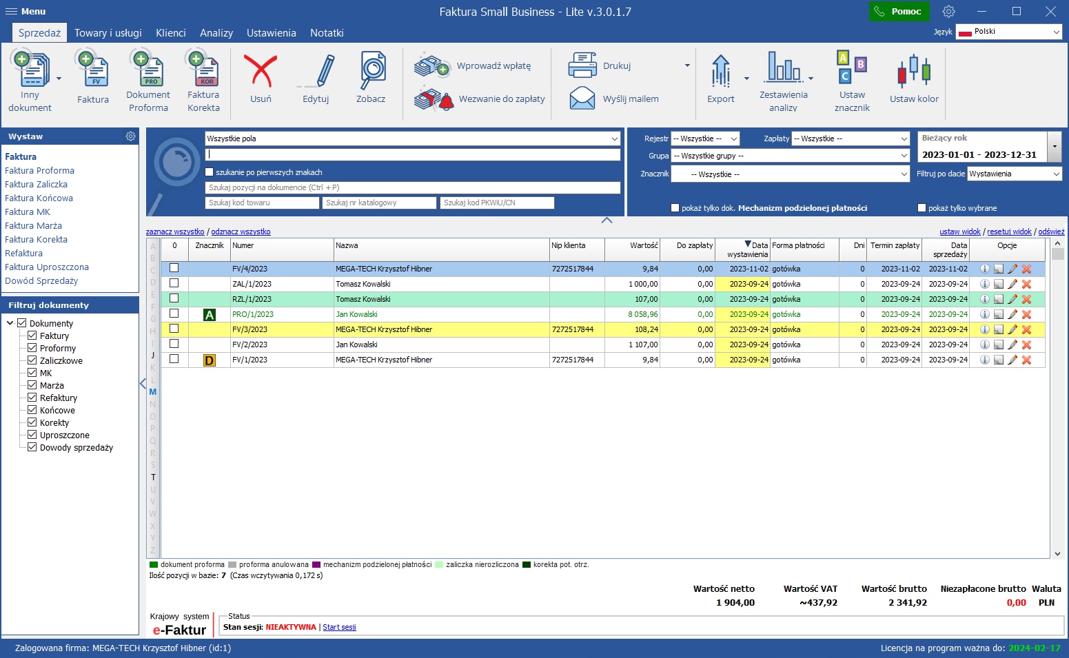Open the Język language dropdown
Screen dimensions: 1069x658
1008,32
